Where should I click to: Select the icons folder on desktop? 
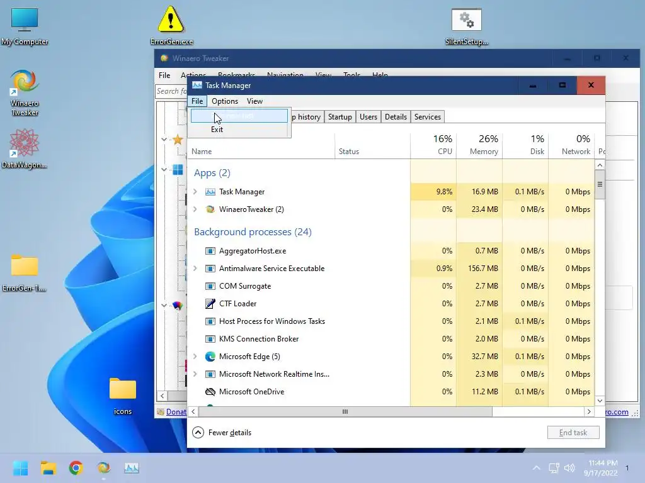point(123,396)
